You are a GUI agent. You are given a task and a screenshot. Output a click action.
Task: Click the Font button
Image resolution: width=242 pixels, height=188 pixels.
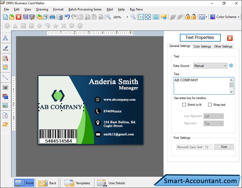[224, 147]
